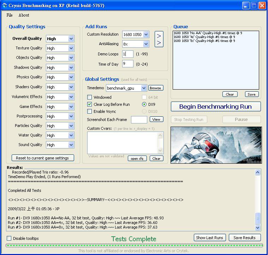Open the Postprocessing dropdown

tap(71, 116)
